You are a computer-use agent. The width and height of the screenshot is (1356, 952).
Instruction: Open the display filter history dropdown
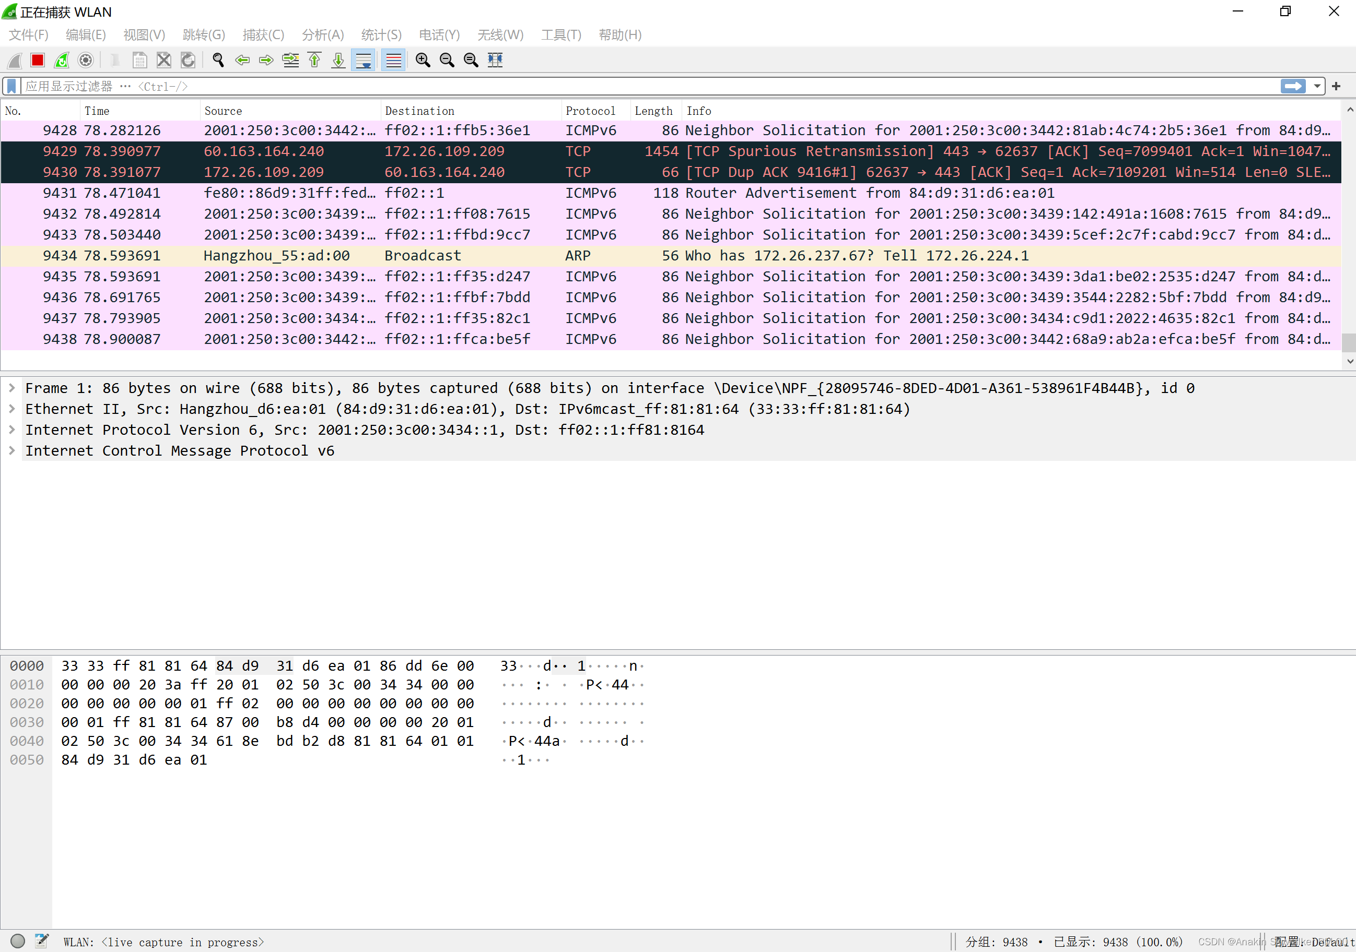(1317, 86)
